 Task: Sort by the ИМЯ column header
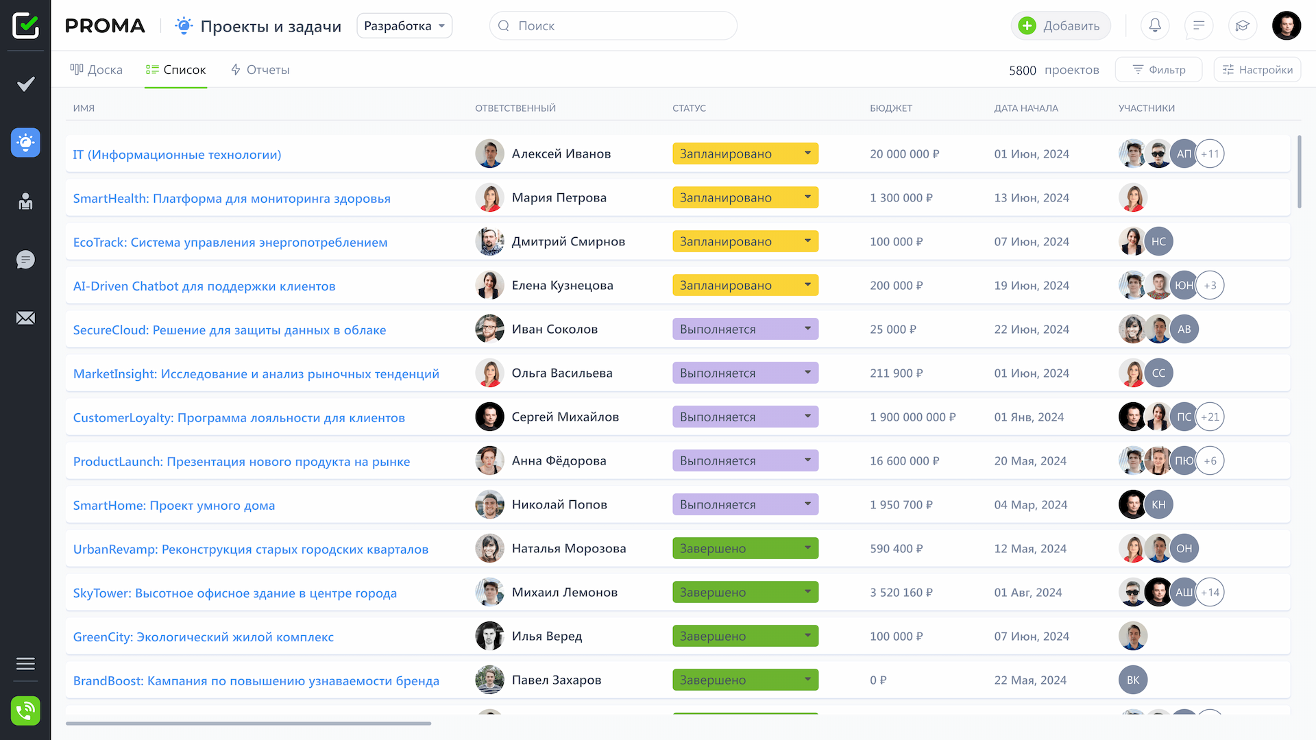pyautogui.click(x=84, y=108)
